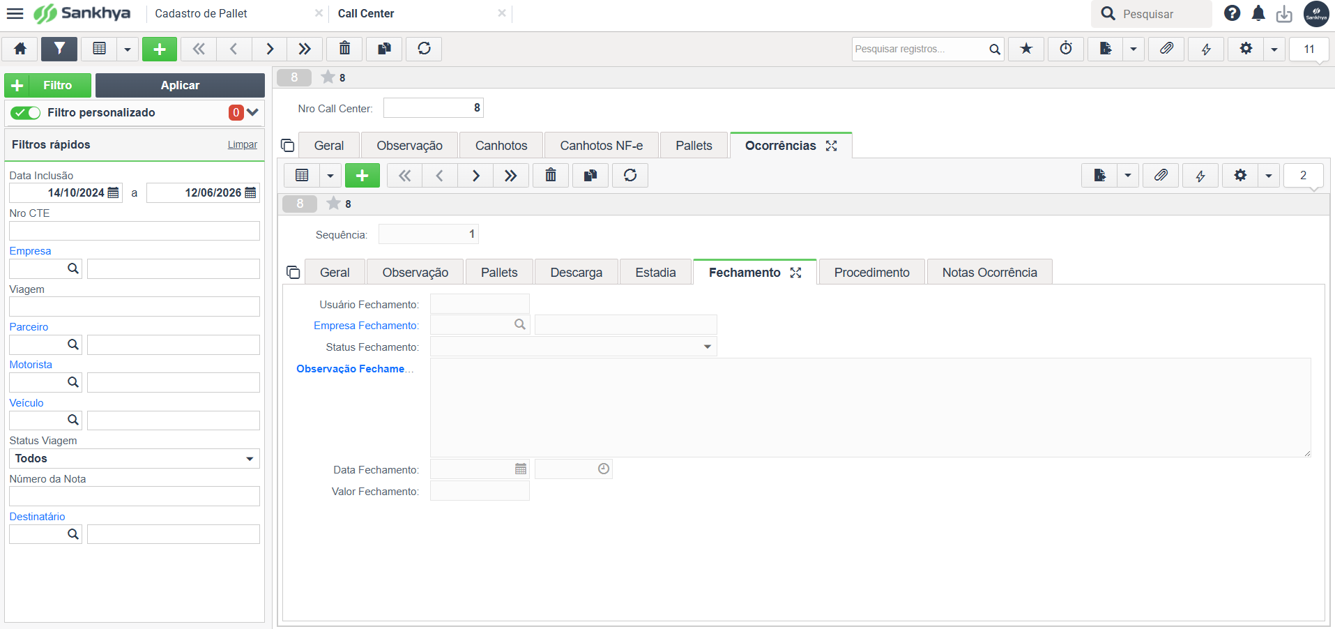
Task: View notifications bell icon
Action: (x=1258, y=13)
